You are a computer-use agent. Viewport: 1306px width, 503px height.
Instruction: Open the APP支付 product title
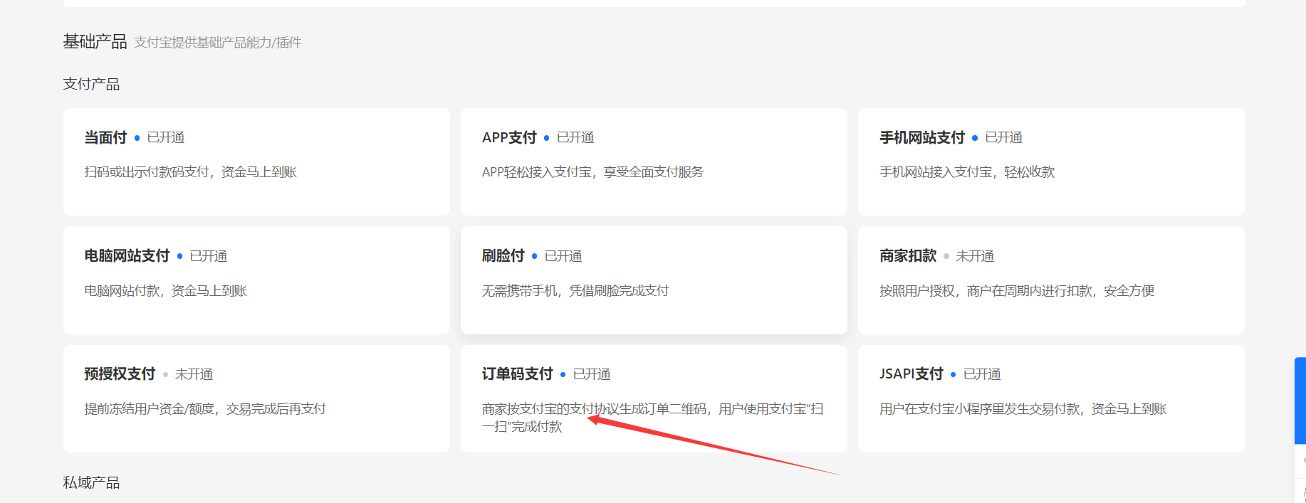509,137
